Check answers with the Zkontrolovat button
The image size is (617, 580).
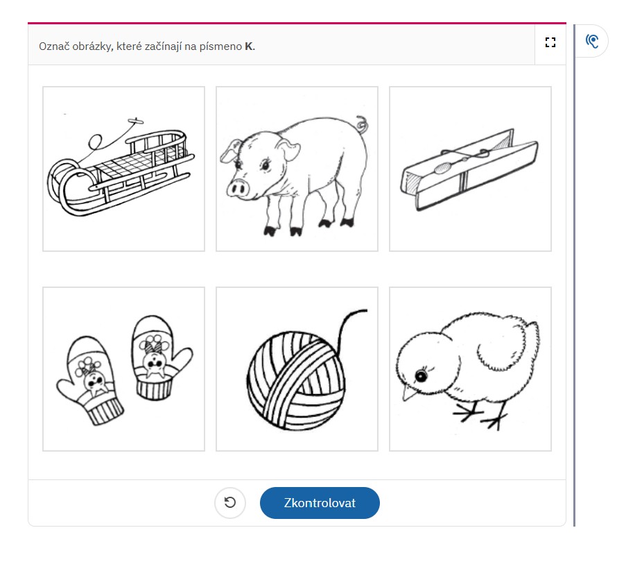[320, 502]
